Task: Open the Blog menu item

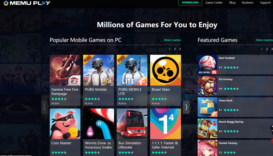Action: [x=232, y=3]
